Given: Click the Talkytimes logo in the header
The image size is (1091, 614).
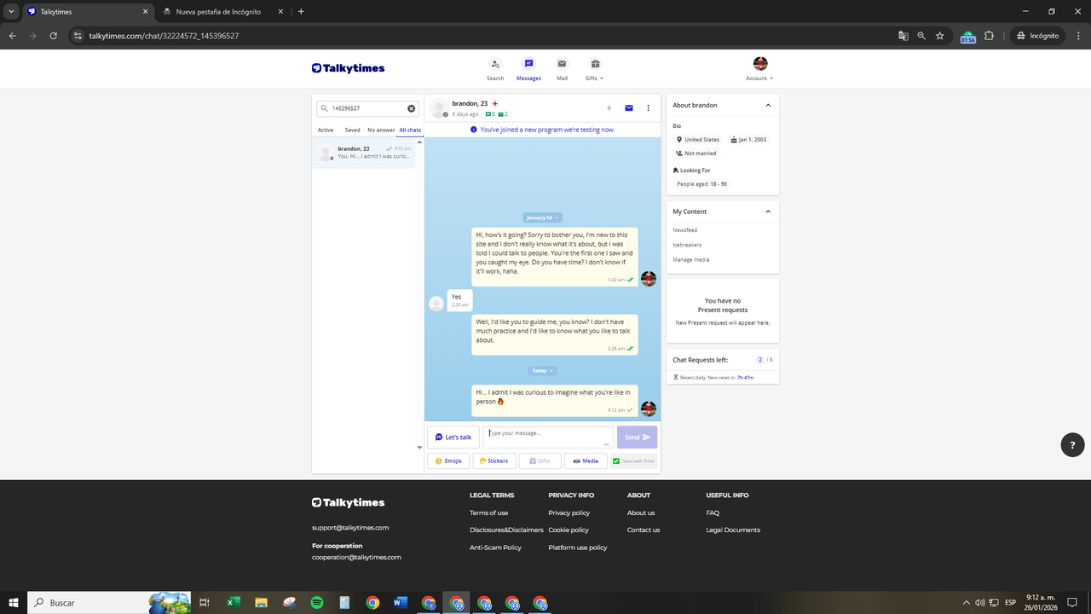Looking at the screenshot, I should tap(348, 68).
